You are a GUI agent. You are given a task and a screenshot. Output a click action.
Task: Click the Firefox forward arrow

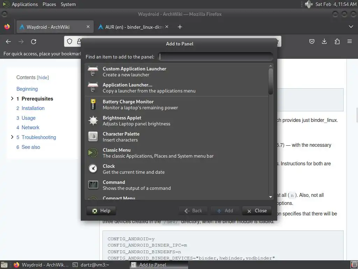point(21,42)
